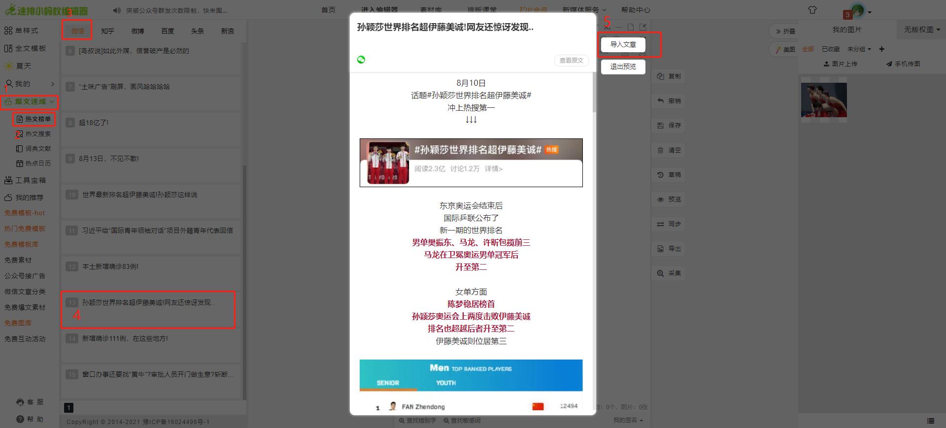Image resolution: width=946 pixels, height=428 pixels.
Task: Click the 折叠 collapse panel button
Action: point(784,31)
